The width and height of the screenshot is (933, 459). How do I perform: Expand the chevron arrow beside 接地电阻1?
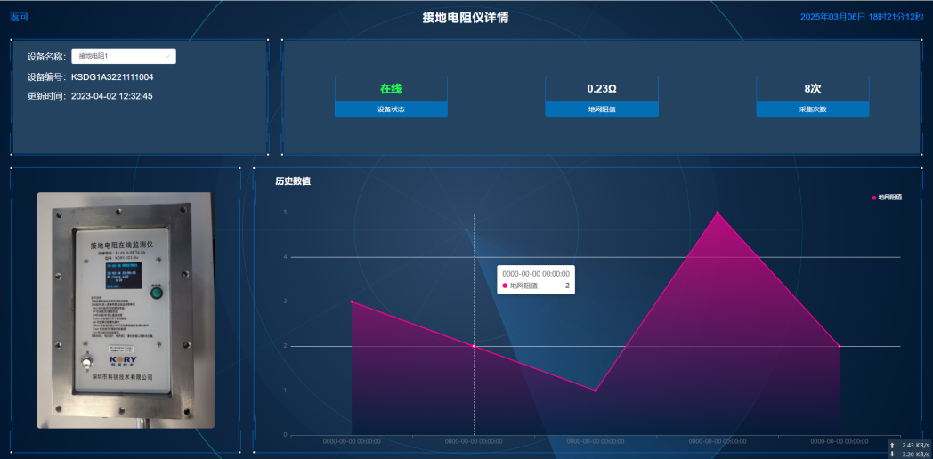(167, 56)
